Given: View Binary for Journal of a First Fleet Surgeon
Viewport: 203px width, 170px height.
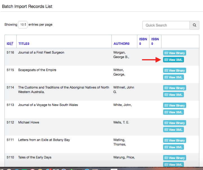Looking at the screenshot, I should click(174, 53).
